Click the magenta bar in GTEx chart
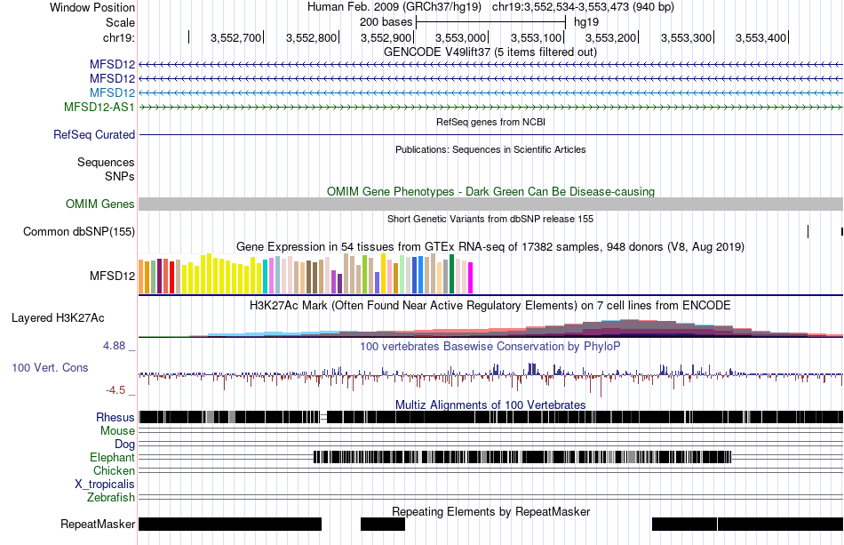The height and width of the screenshot is (545, 844). (471, 278)
